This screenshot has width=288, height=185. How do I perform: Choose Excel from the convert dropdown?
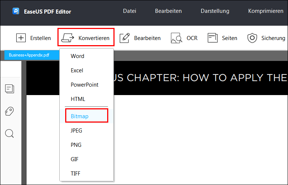[x=87, y=70]
